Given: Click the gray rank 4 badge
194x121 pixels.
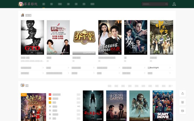Looking at the screenshot, I should (50, 106).
